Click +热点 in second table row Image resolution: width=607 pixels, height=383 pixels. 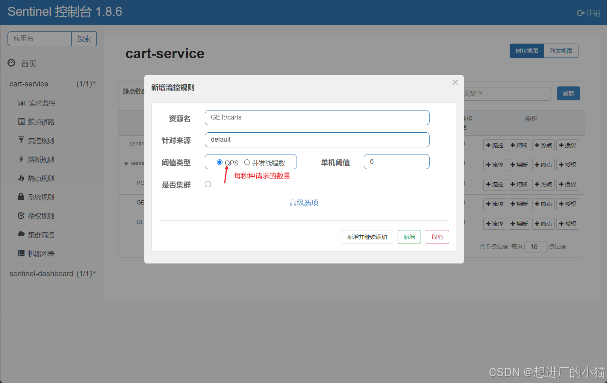point(543,165)
